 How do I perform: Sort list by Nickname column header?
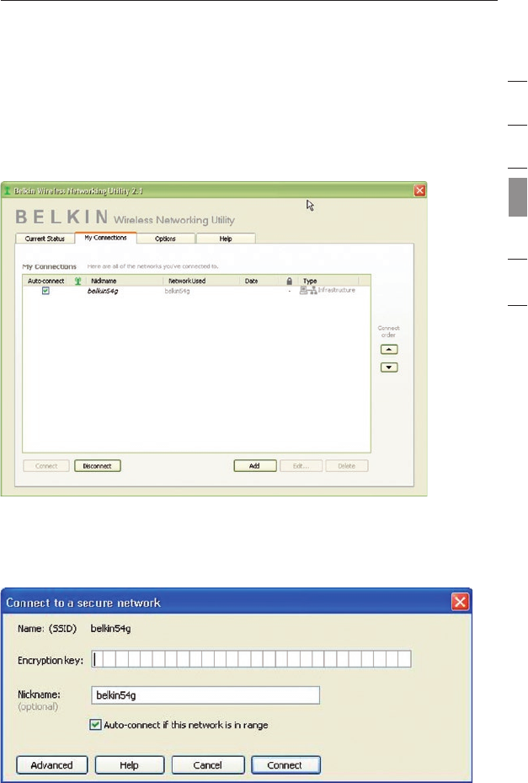104,282
